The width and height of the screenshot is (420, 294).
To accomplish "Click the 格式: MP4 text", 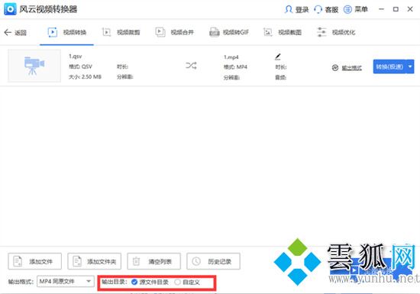I will [x=235, y=67].
